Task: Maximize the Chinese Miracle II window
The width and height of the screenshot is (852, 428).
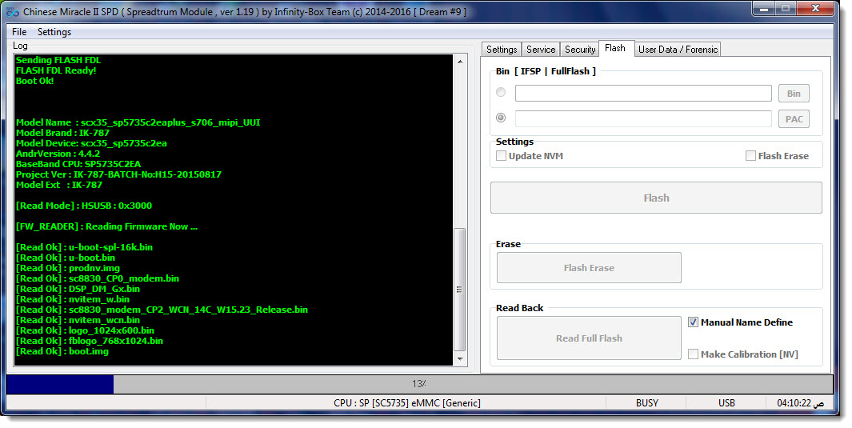Action: (785, 9)
